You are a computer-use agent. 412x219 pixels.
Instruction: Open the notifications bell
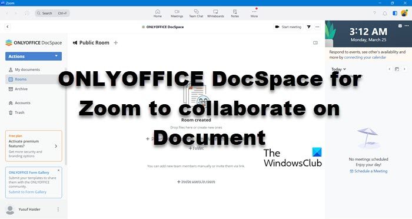pyautogui.click(x=385, y=13)
